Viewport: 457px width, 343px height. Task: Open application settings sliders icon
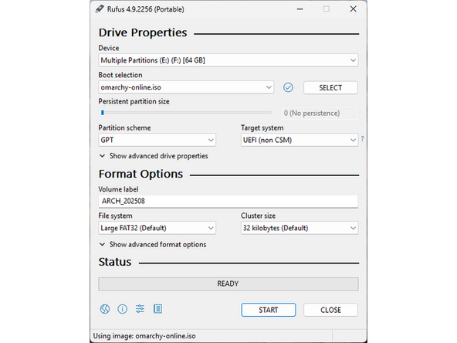coord(140,308)
